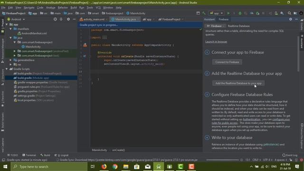Viewport: 304px width, 171px height.
Task: Click override gutter icon beside onCreate
Action: click(x=85, y=56)
